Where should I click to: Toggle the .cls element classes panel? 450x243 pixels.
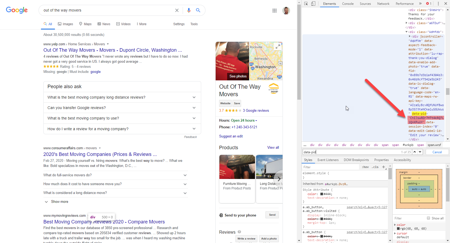tap(376, 167)
